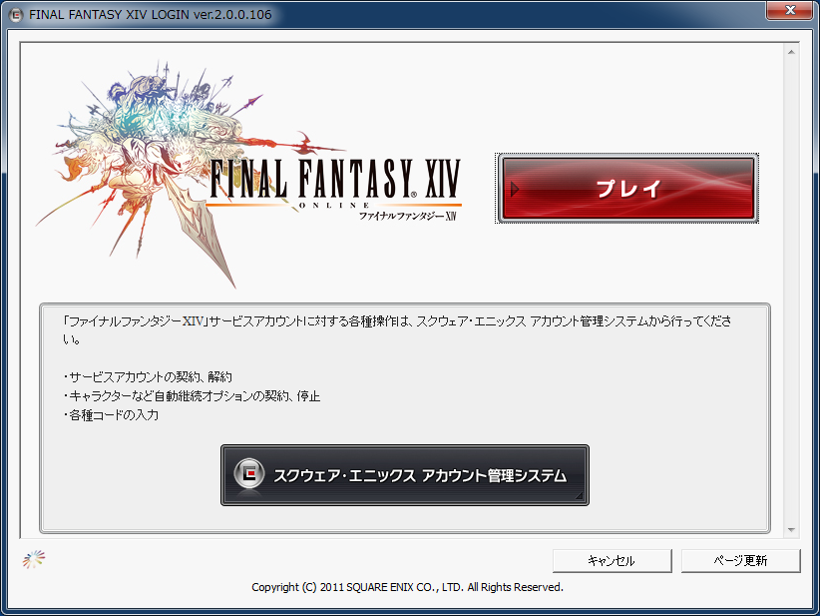Click the Final Fantasy XIV Online logo
Viewport: 820px width, 616px height.
248,175
